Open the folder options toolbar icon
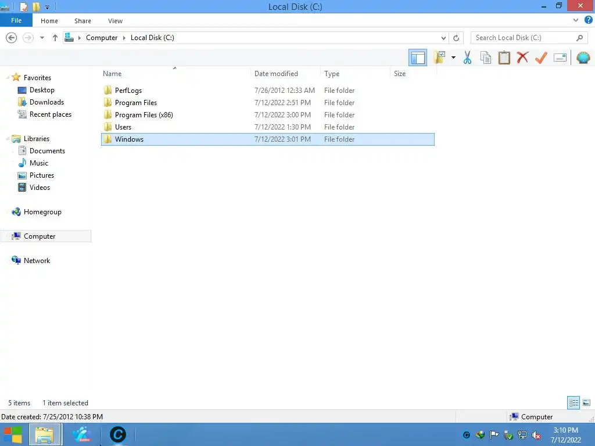This screenshot has width=595, height=446. (x=439, y=57)
